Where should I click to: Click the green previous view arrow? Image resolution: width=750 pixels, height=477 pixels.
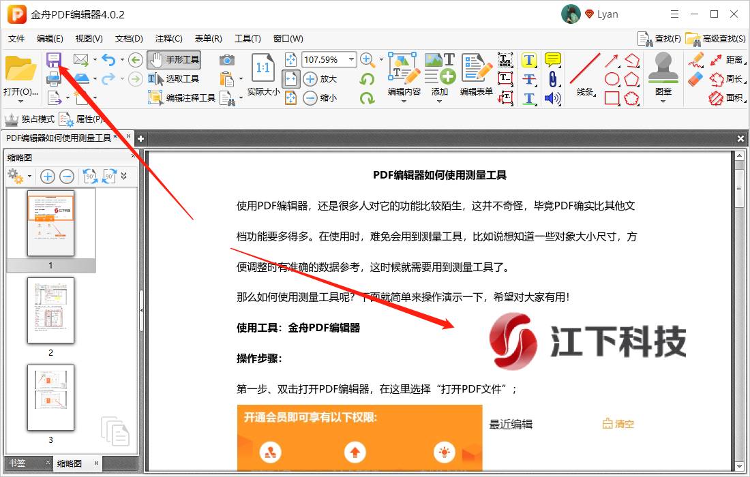[136, 60]
